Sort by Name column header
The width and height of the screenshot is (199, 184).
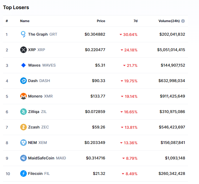pyautogui.click(x=25, y=21)
